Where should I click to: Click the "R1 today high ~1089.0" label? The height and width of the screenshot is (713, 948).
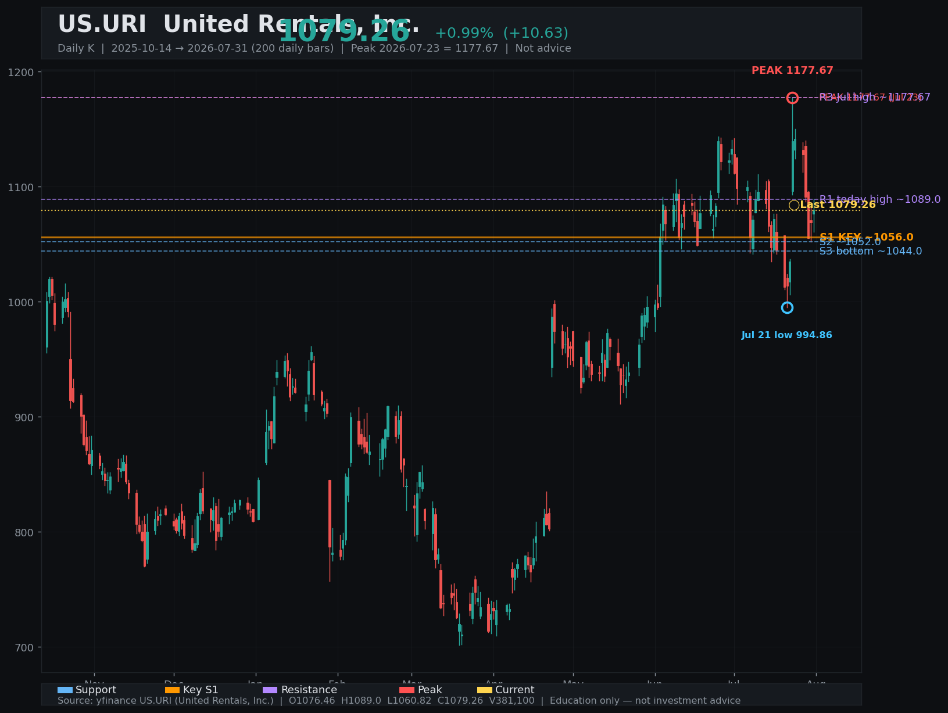[880, 199]
